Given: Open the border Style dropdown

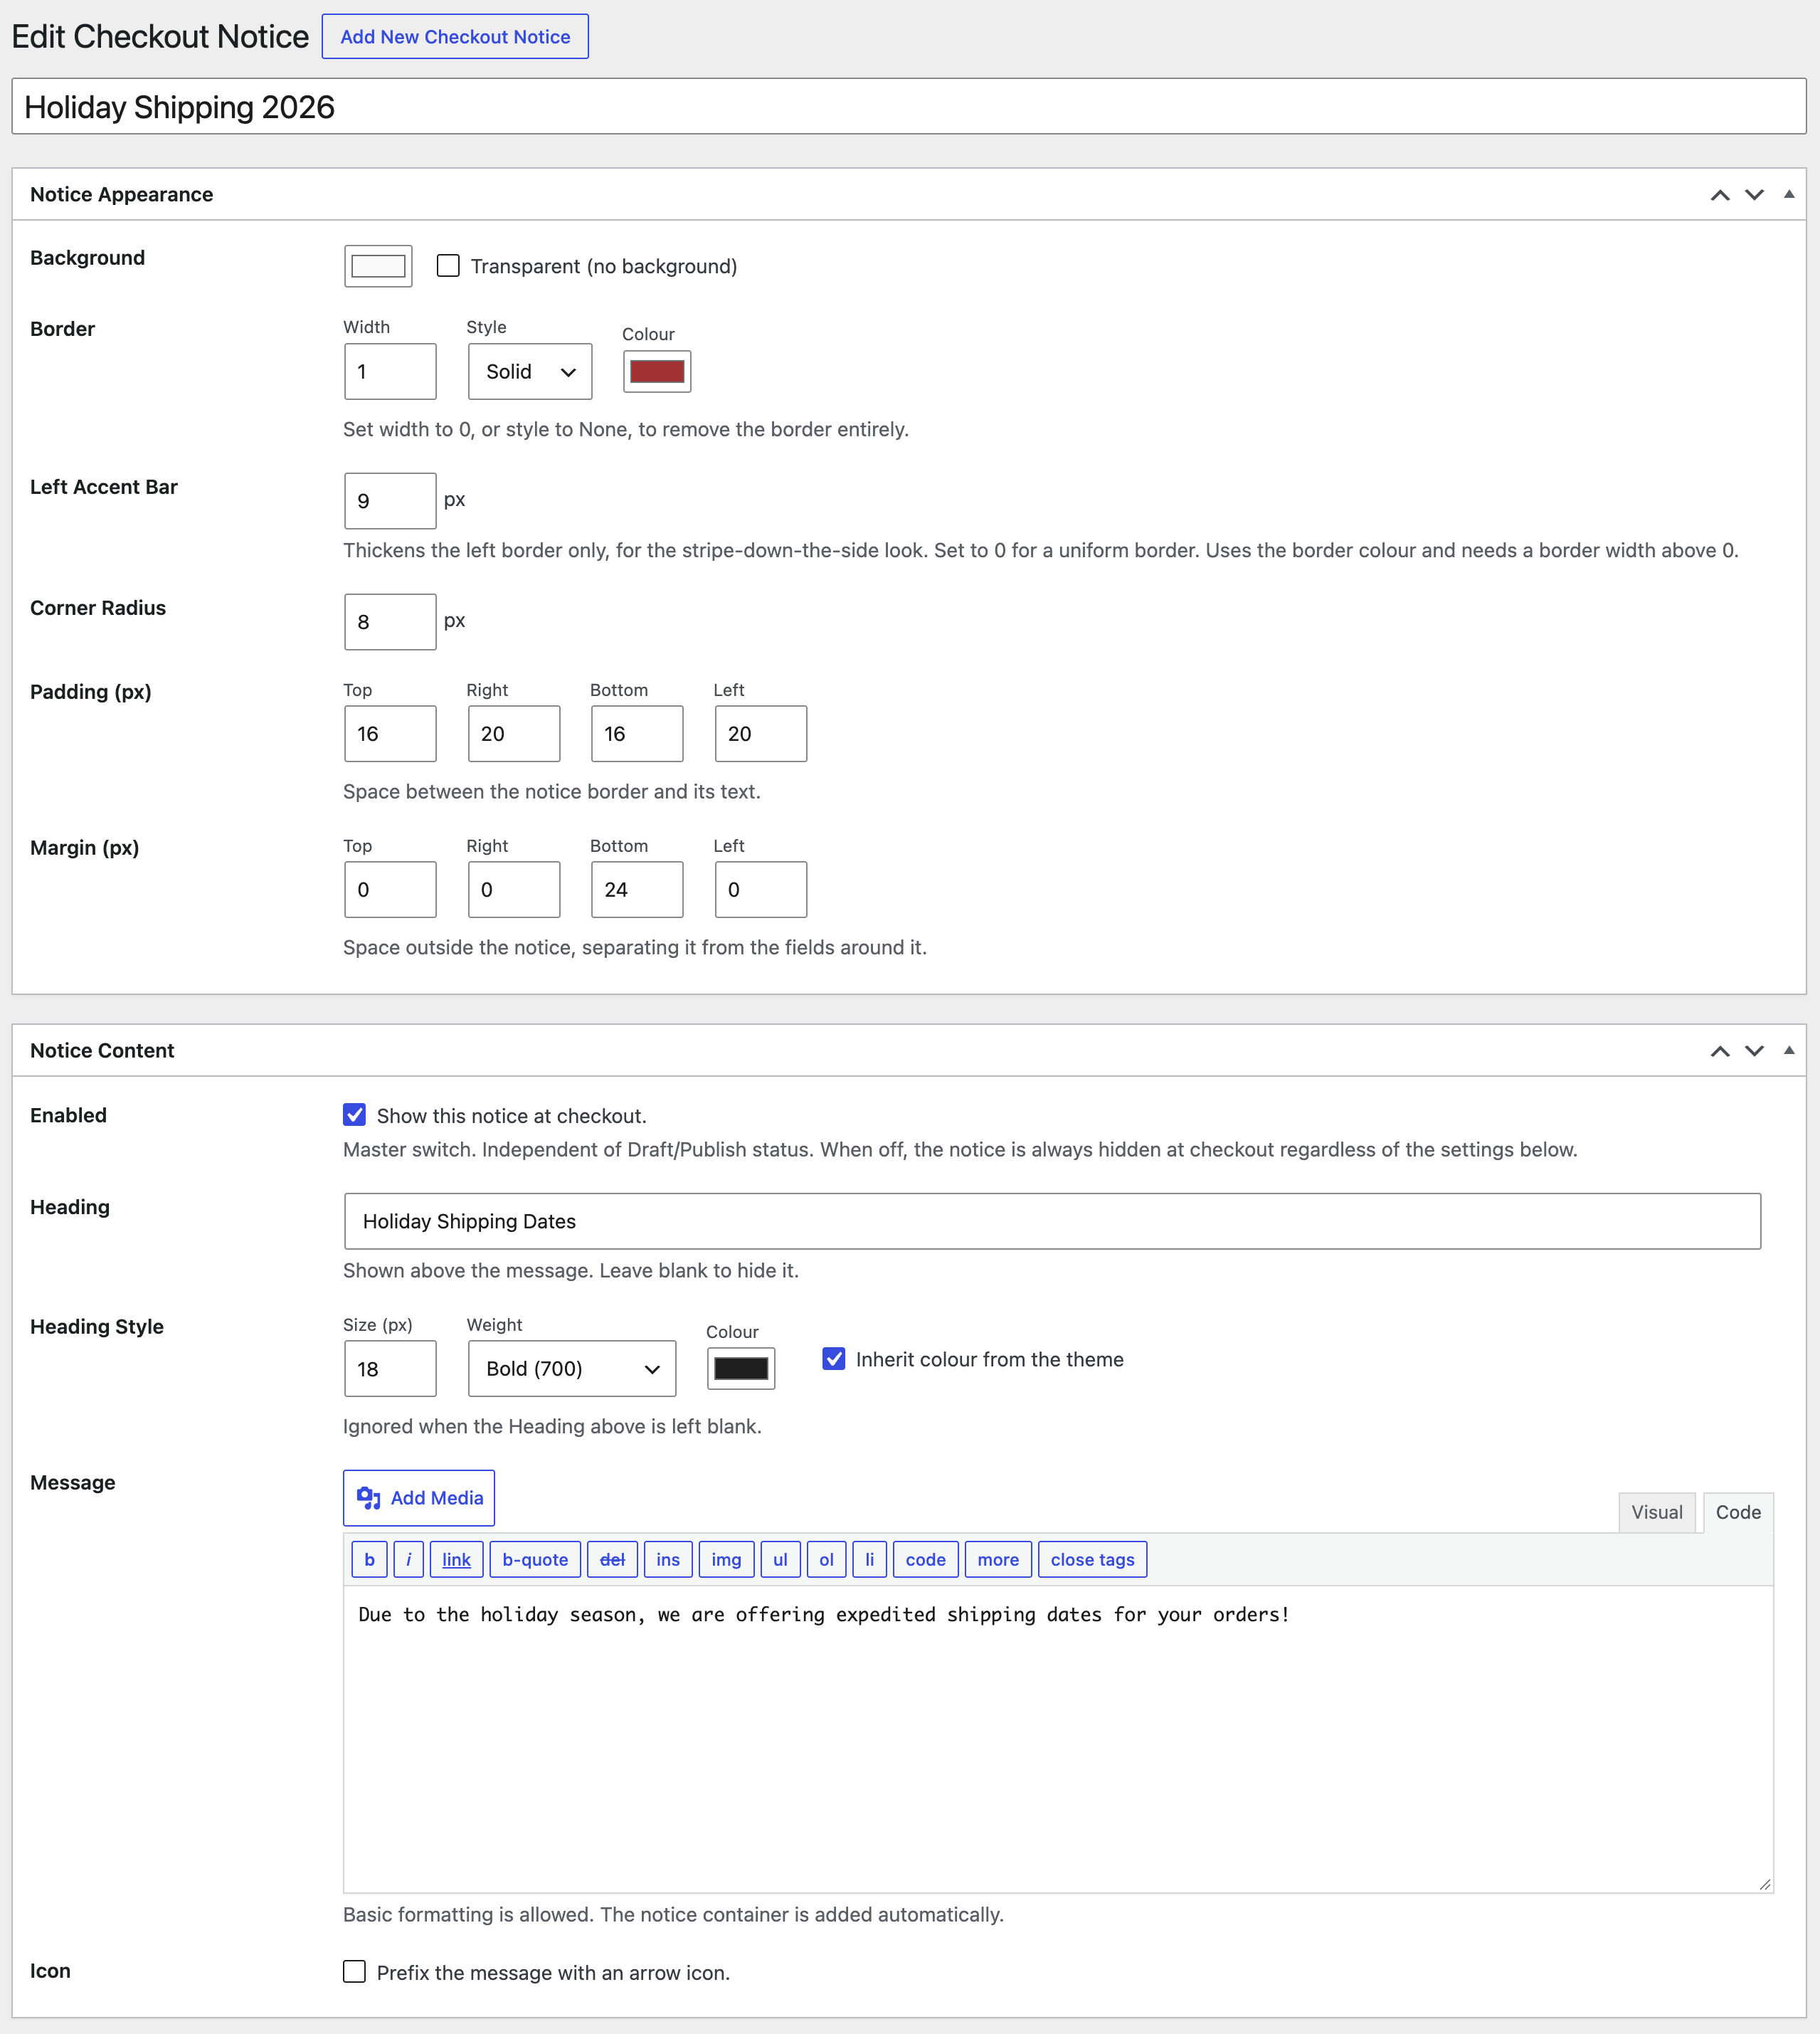Looking at the screenshot, I should (530, 372).
